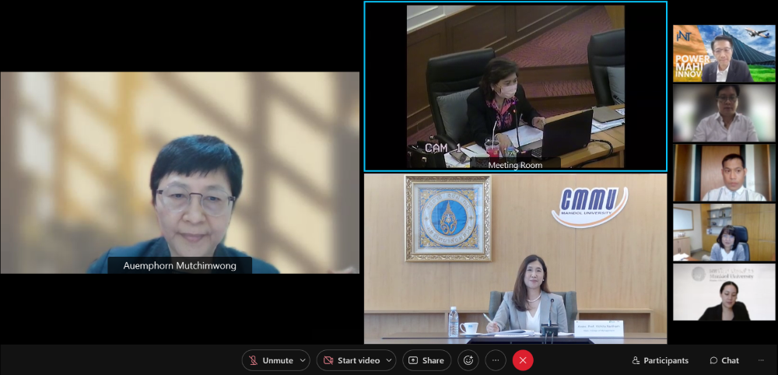Select the top-right thumbnail with airplane background
This screenshot has width=778, height=375.
click(x=724, y=54)
